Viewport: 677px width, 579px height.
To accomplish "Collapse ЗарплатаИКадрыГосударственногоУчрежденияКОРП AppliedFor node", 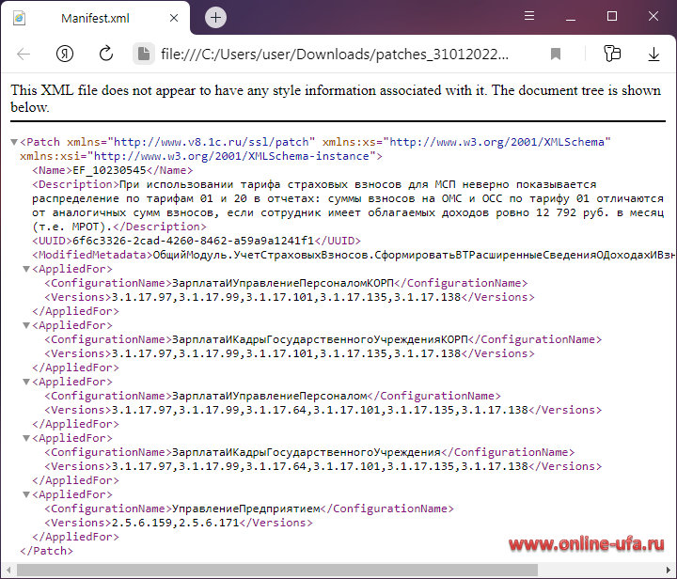I will [x=26, y=326].
